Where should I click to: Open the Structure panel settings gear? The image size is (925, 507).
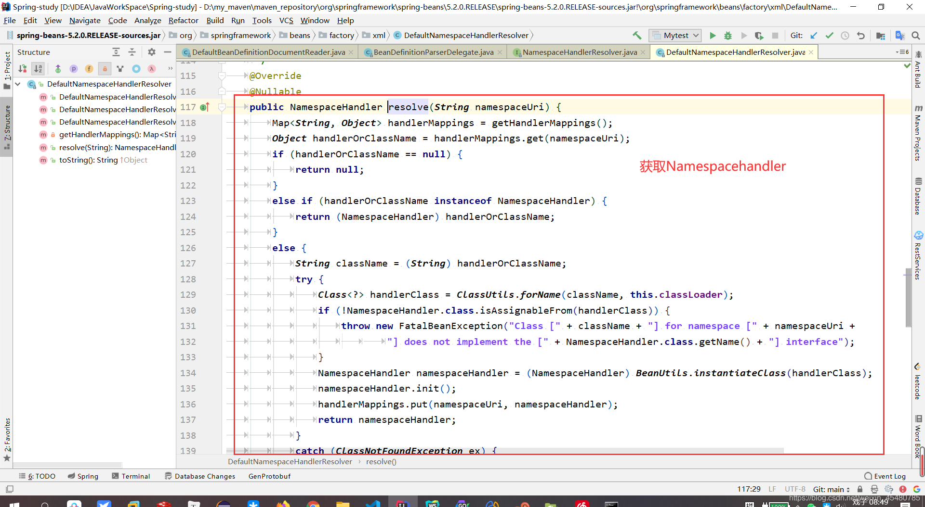coord(151,52)
